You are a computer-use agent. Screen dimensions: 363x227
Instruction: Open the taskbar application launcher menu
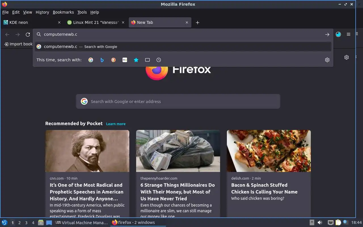pos(4,223)
